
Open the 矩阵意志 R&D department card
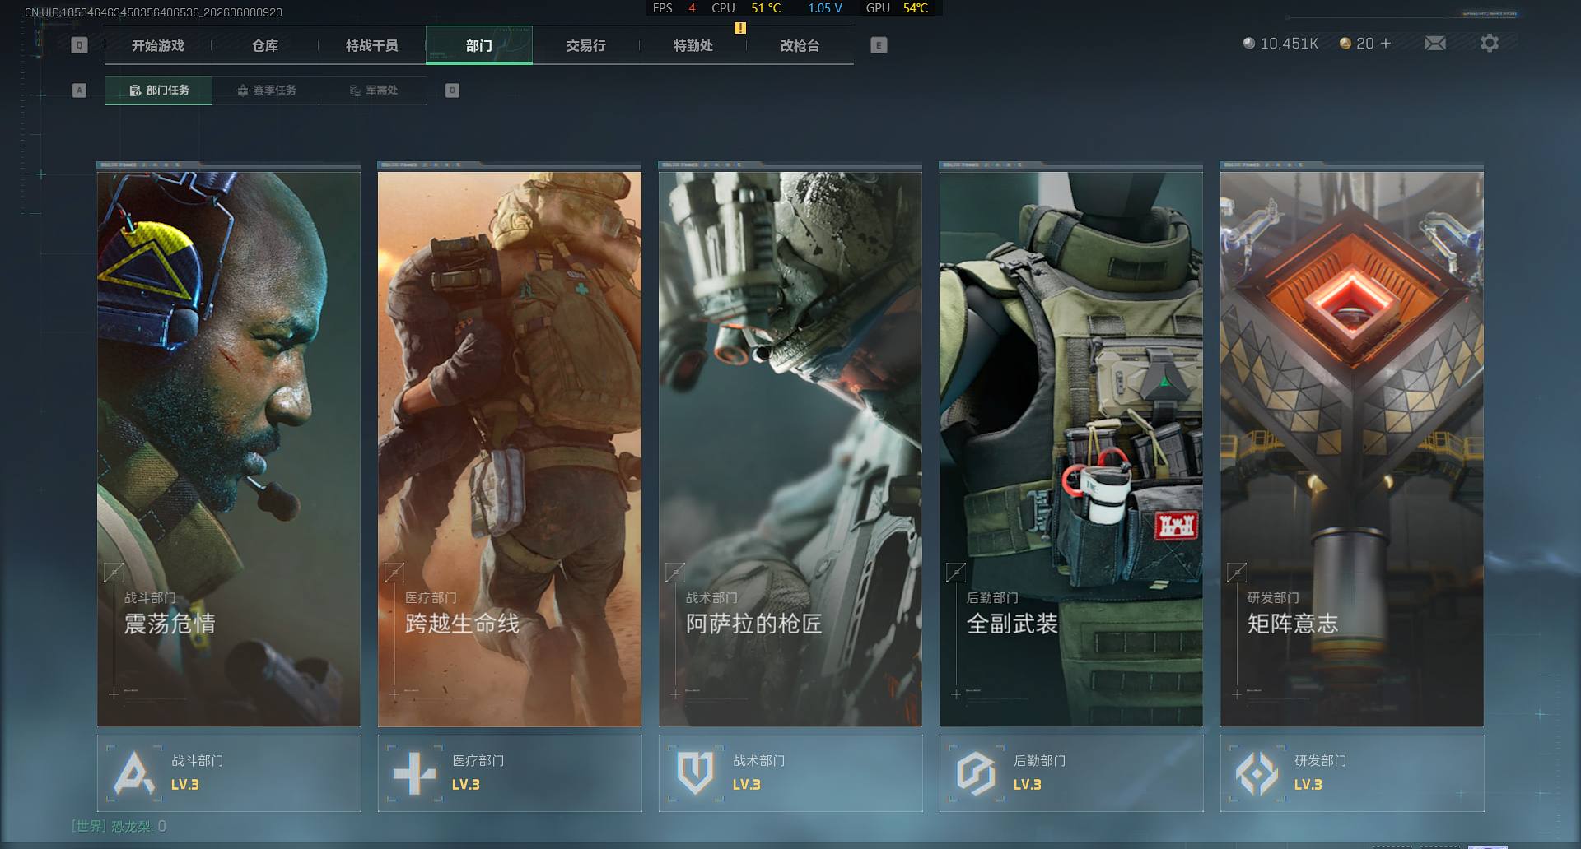tap(1352, 448)
